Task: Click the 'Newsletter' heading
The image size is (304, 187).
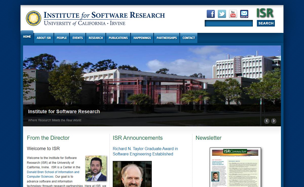Action: point(208,138)
